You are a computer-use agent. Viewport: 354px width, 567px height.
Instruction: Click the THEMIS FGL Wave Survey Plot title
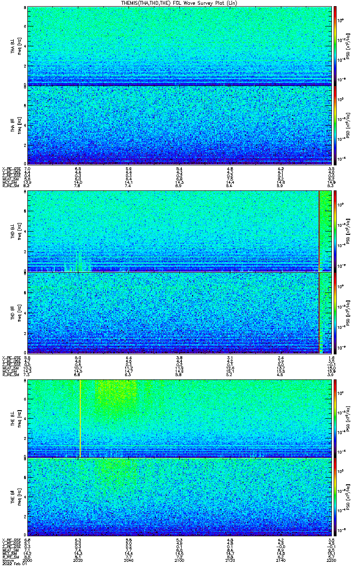(179, 3)
